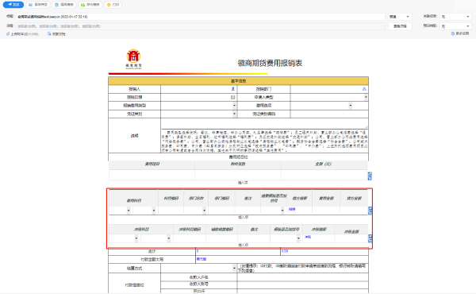Click the 保存待发 save-draft toolbar button
The width and height of the screenshot is (476, 294).
click(x=38, y=5)
